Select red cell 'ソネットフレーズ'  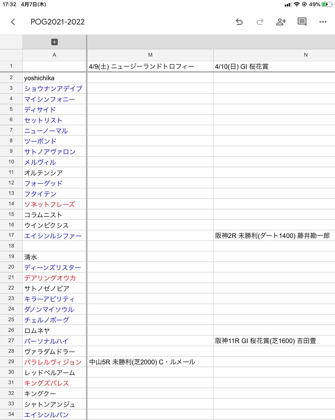pos(54,204)
